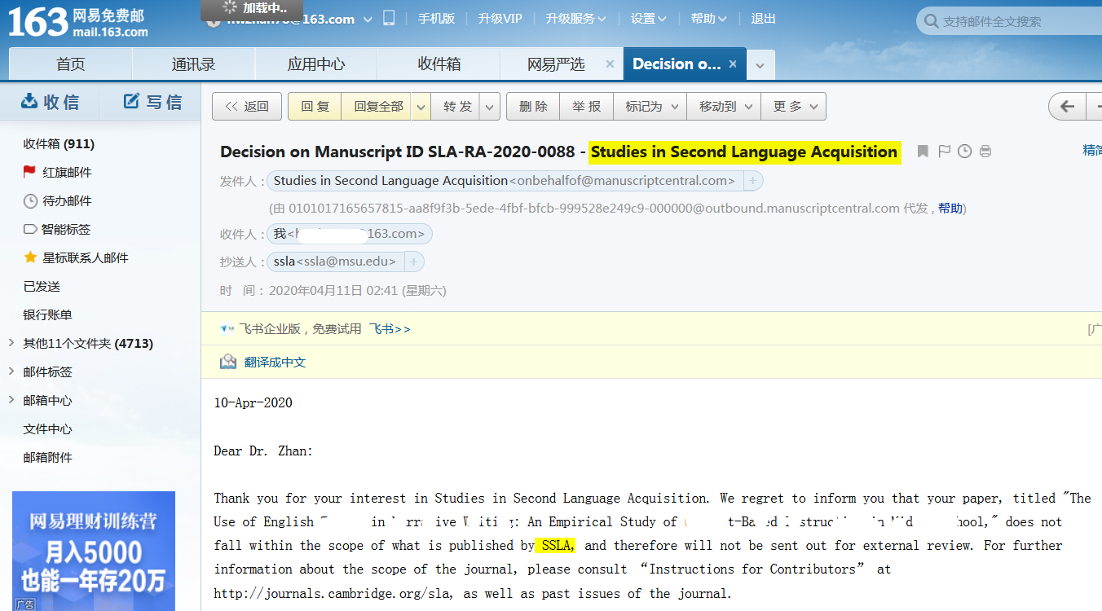Switch to 首页 tab

70,64
